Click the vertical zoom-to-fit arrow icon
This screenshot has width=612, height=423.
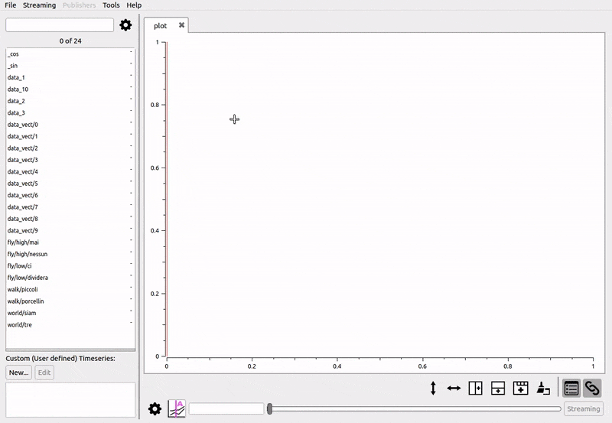(433, 389)
